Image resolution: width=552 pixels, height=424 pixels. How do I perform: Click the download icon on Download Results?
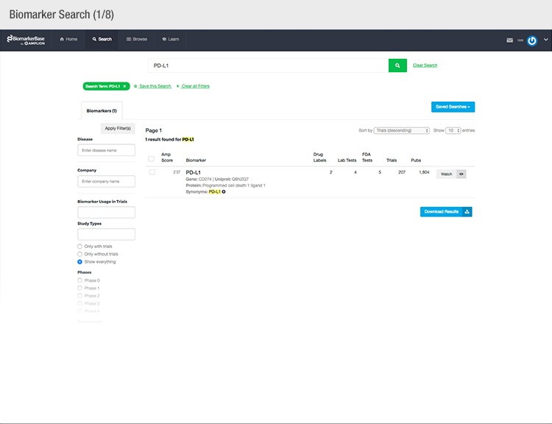[x=467, y=212]
